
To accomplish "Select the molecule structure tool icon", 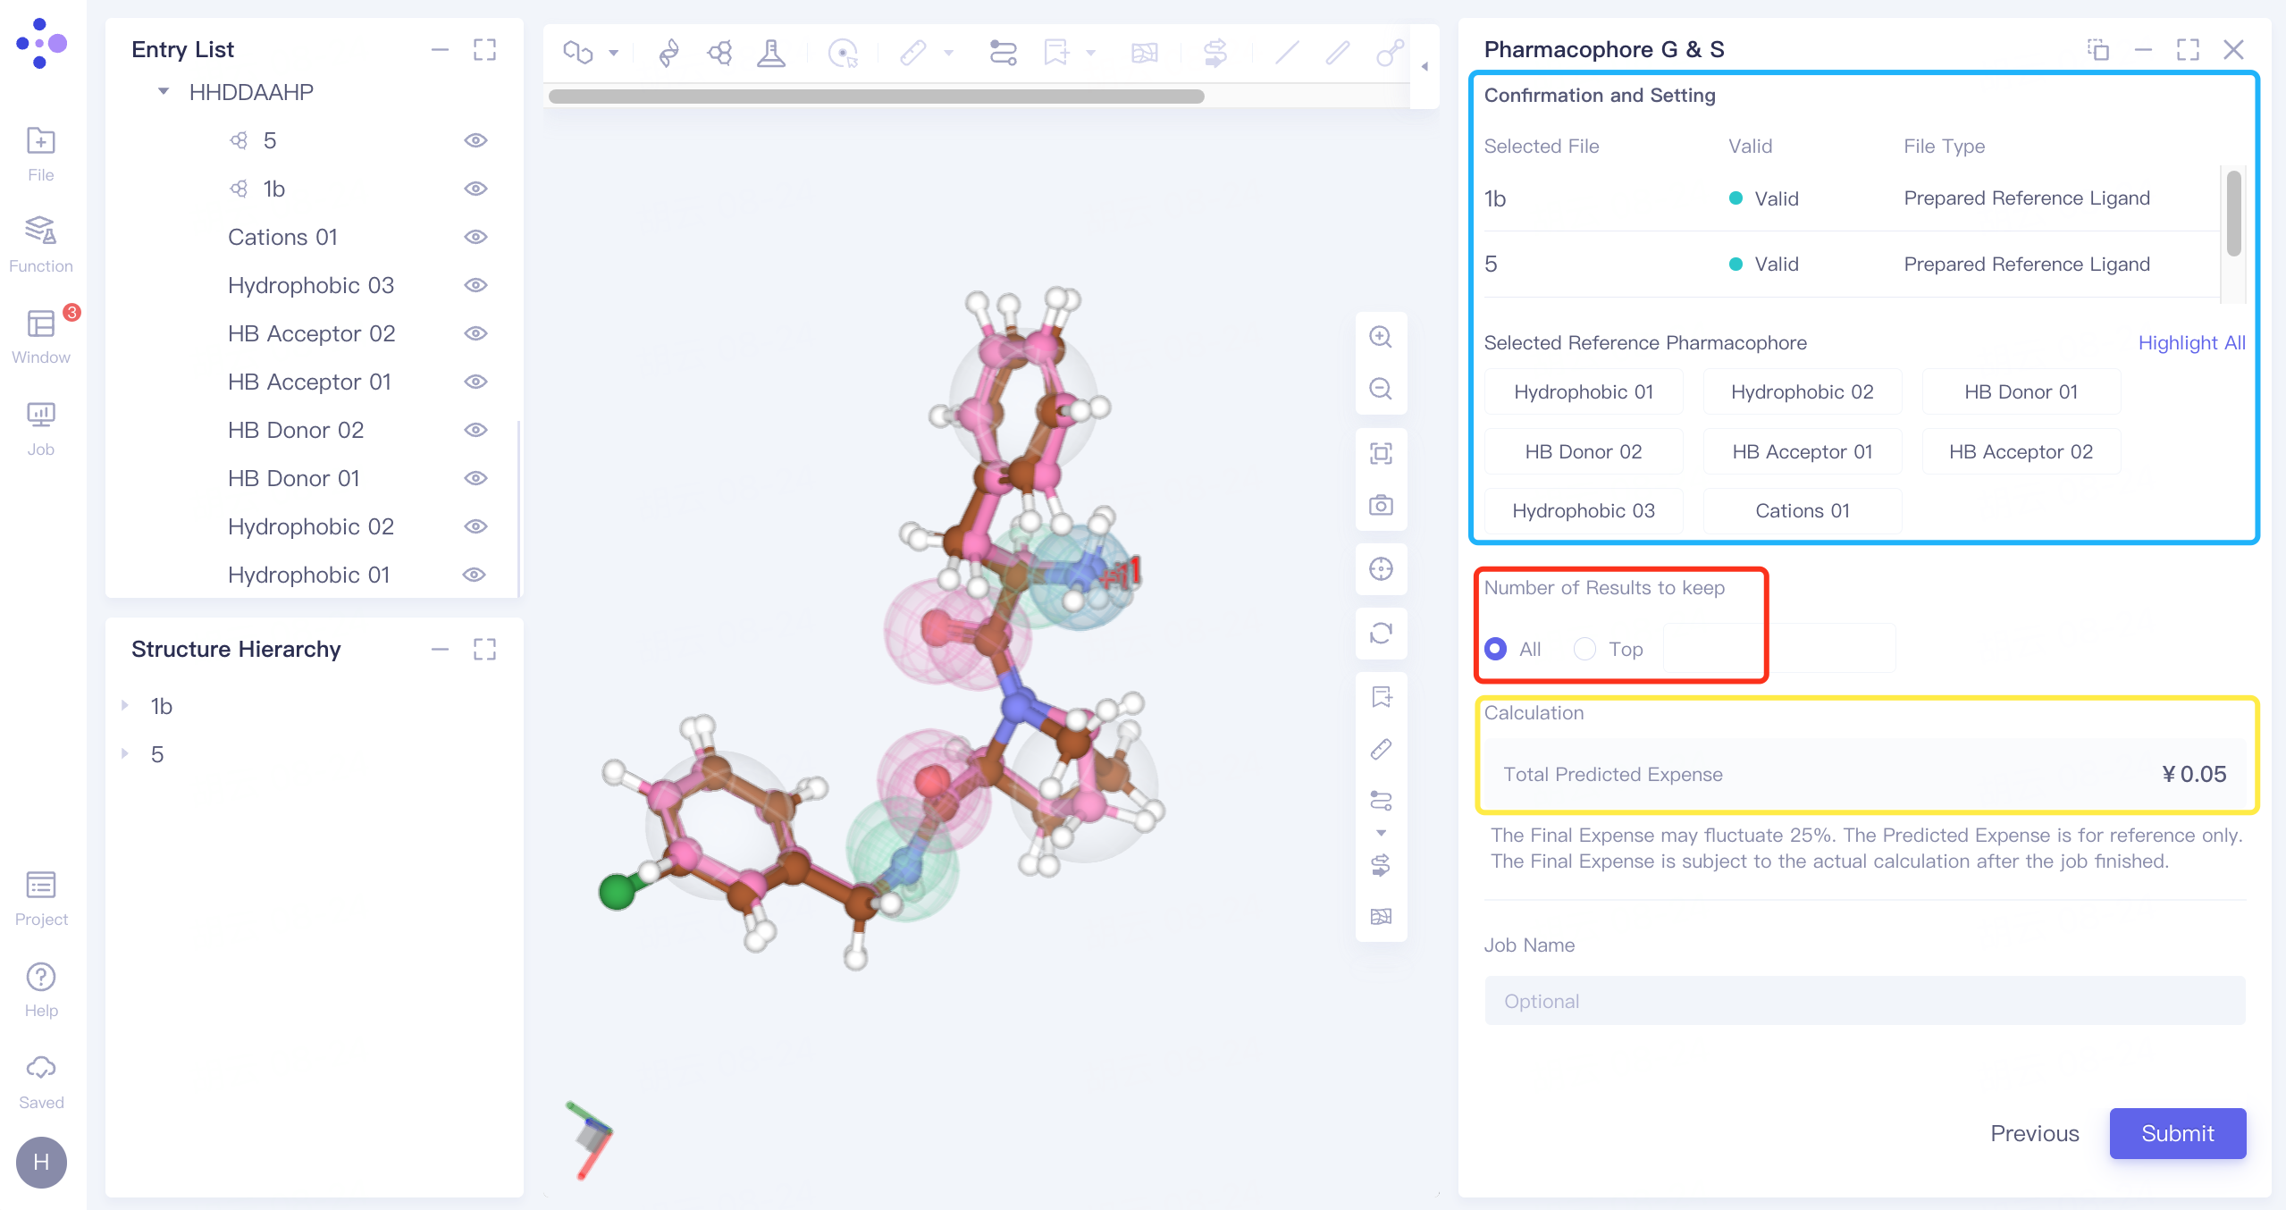I will point(720,53).
